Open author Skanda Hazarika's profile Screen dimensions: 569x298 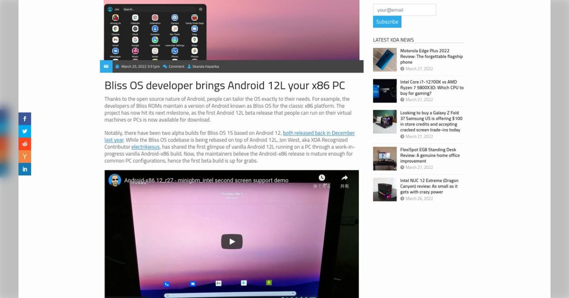[x=205, y=66]
